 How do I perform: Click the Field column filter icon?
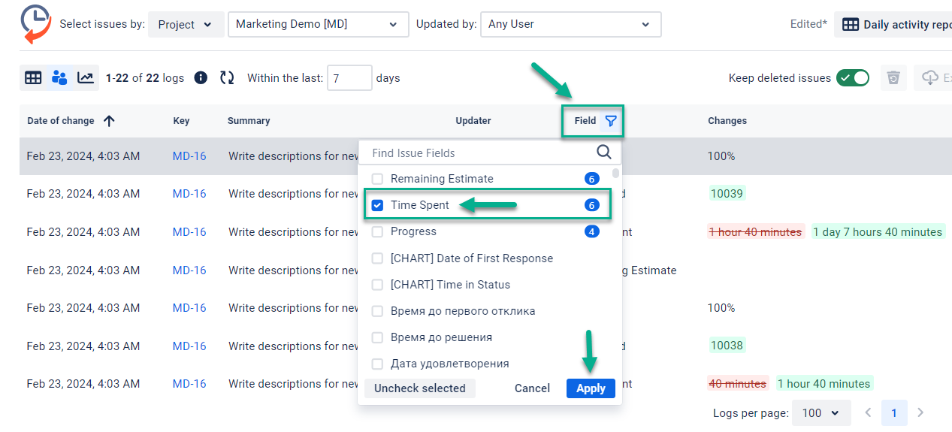[611, 121]
